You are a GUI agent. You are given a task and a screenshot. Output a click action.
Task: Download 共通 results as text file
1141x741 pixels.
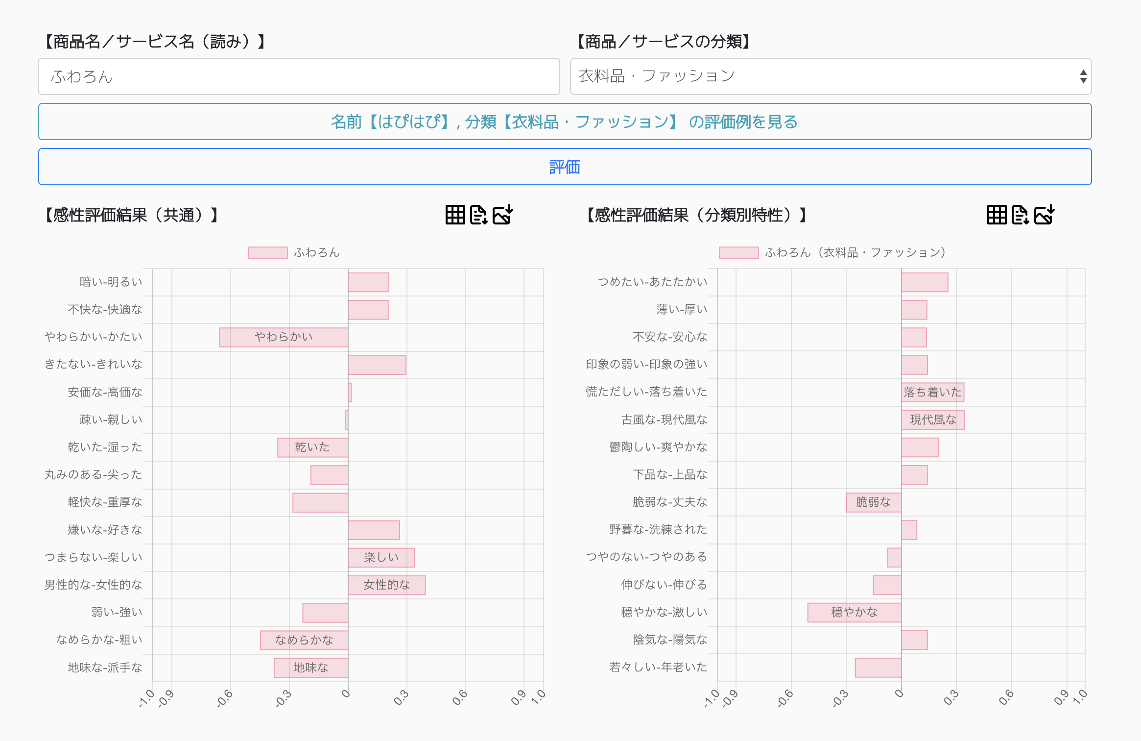478,215
